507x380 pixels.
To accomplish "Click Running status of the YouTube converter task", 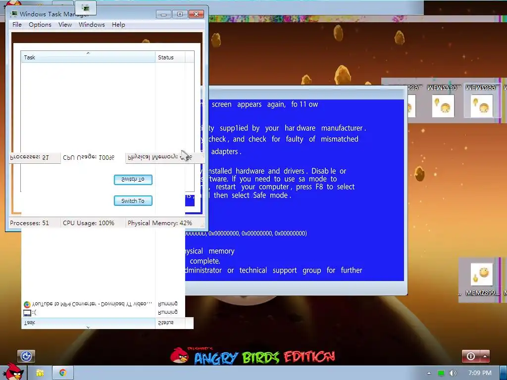I will pos(167,304).
